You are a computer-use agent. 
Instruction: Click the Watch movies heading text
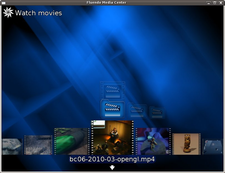[39, 13]
